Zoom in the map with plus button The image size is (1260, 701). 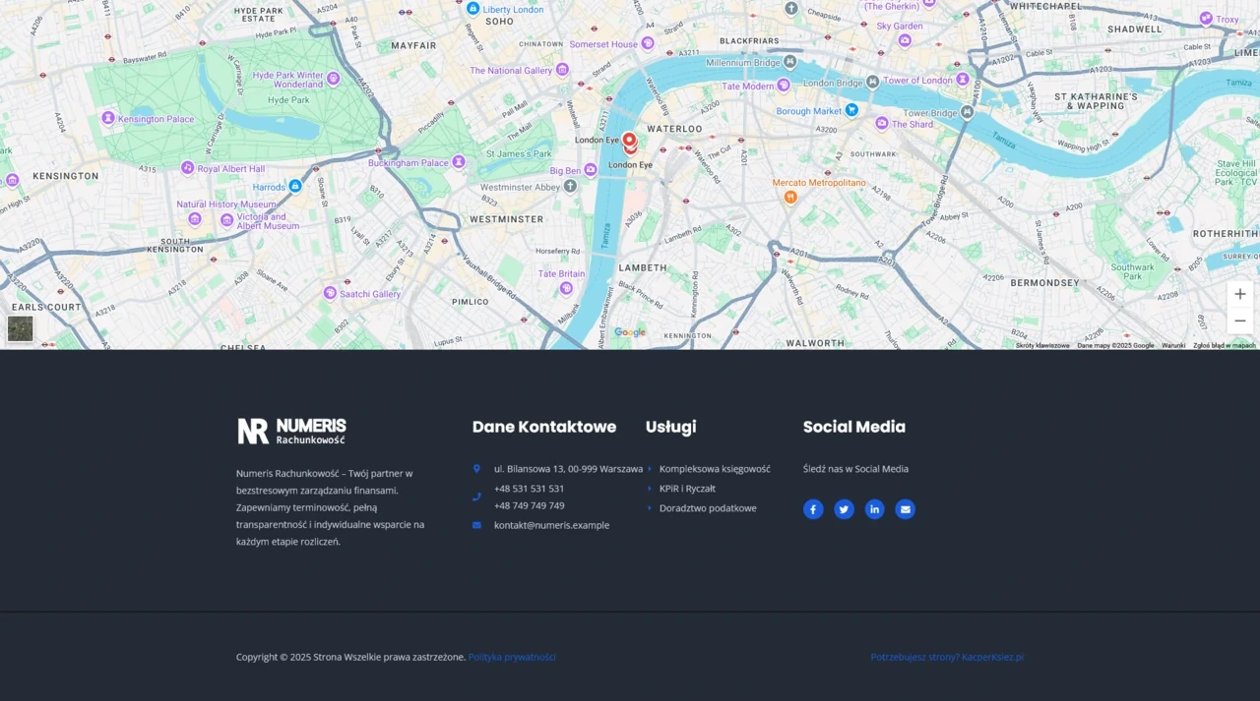click(x=1240, y=294)
